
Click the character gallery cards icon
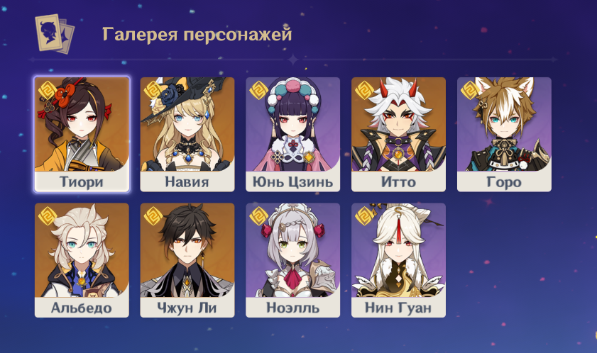click(x=55, y=34)
